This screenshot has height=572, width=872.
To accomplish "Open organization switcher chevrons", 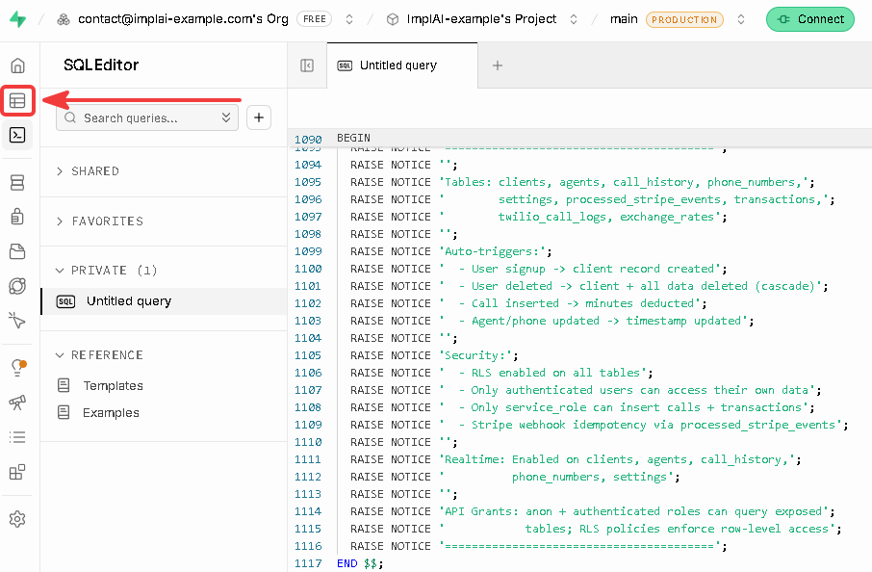I will [x=349, y=19].
